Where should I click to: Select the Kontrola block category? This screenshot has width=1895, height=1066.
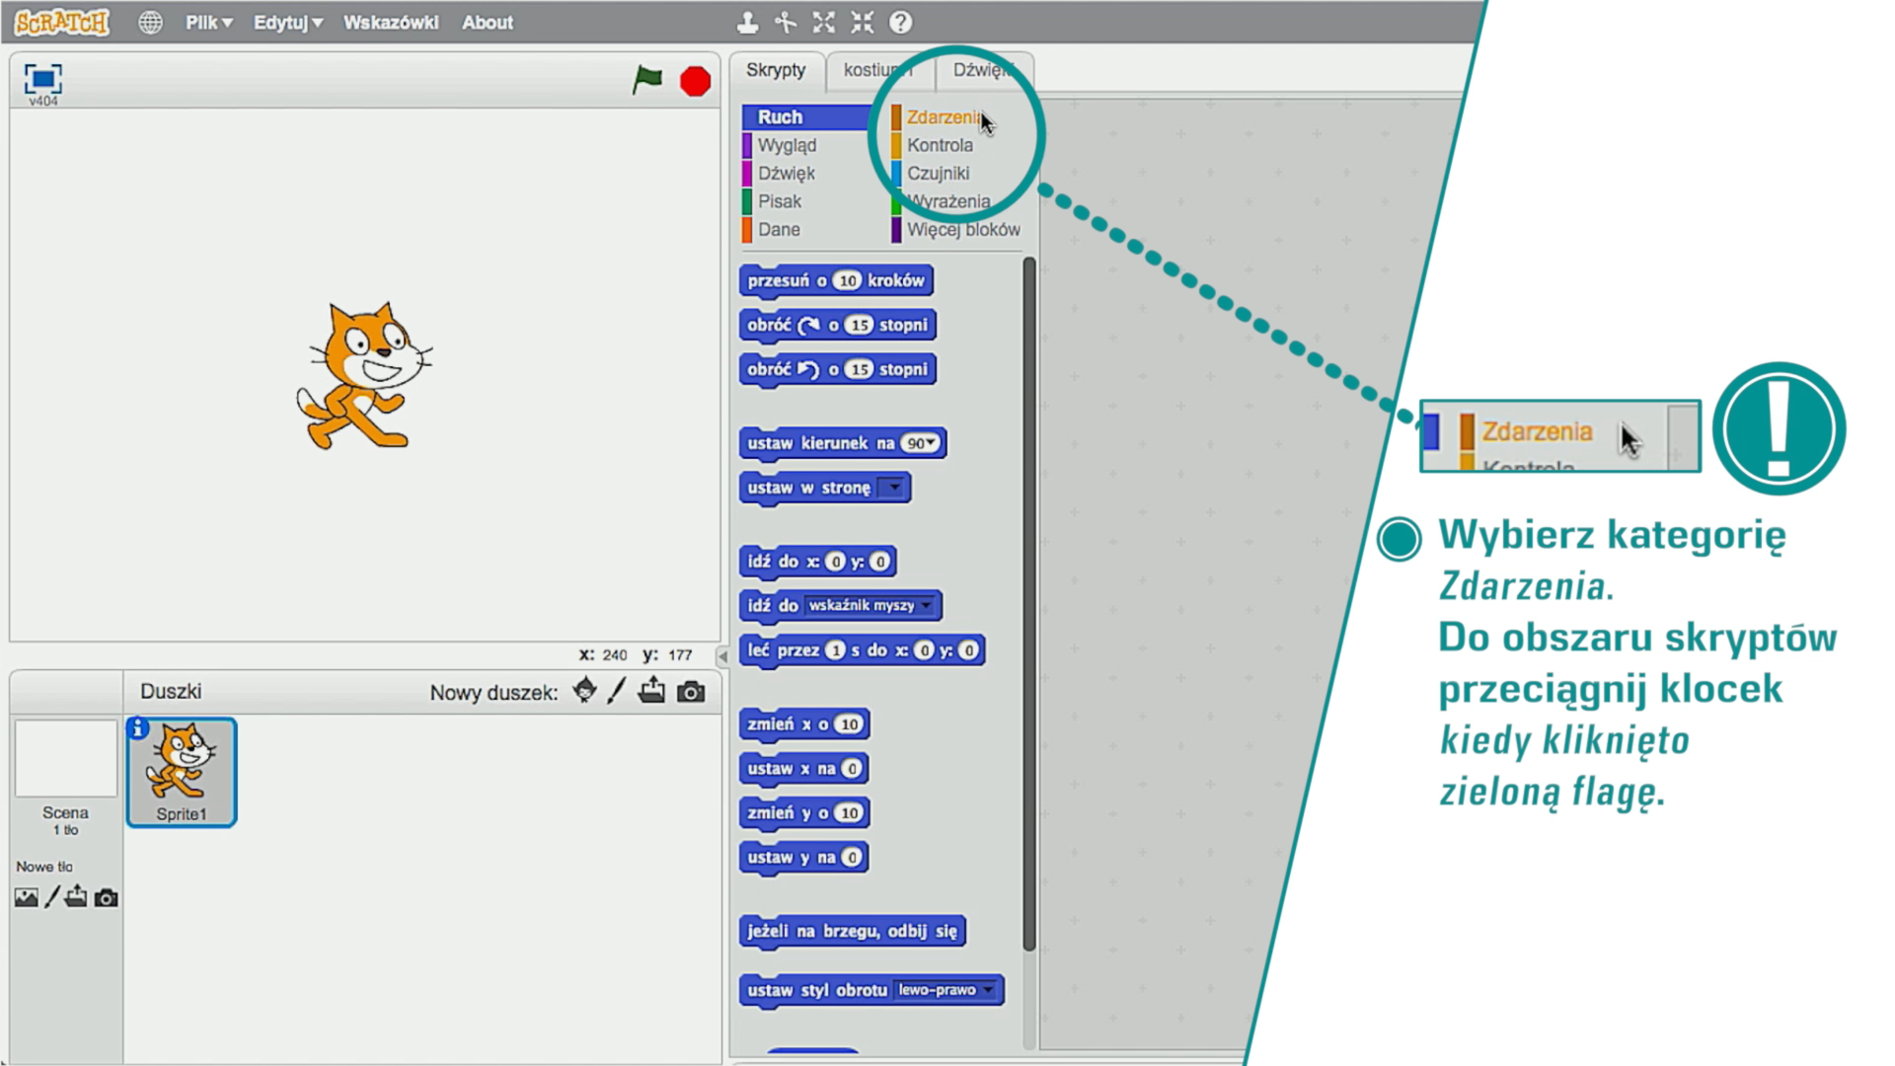click(x=940, y=145)
